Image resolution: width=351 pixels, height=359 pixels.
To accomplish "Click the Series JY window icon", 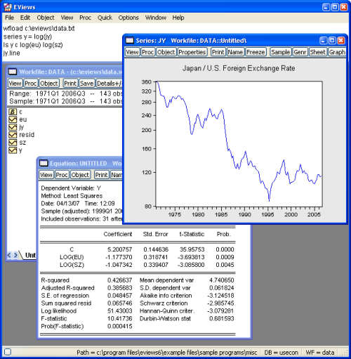I will point(130,41).
